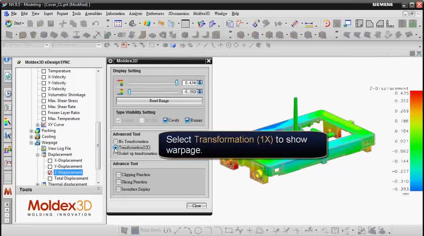Enable the Isosurface Display checkbox
The height and width of the screenshot is (236, 424).
click(x=118, y=189)
